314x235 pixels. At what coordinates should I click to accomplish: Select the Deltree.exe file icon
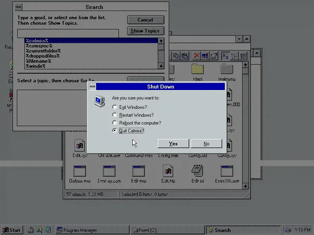pos(80,171)
